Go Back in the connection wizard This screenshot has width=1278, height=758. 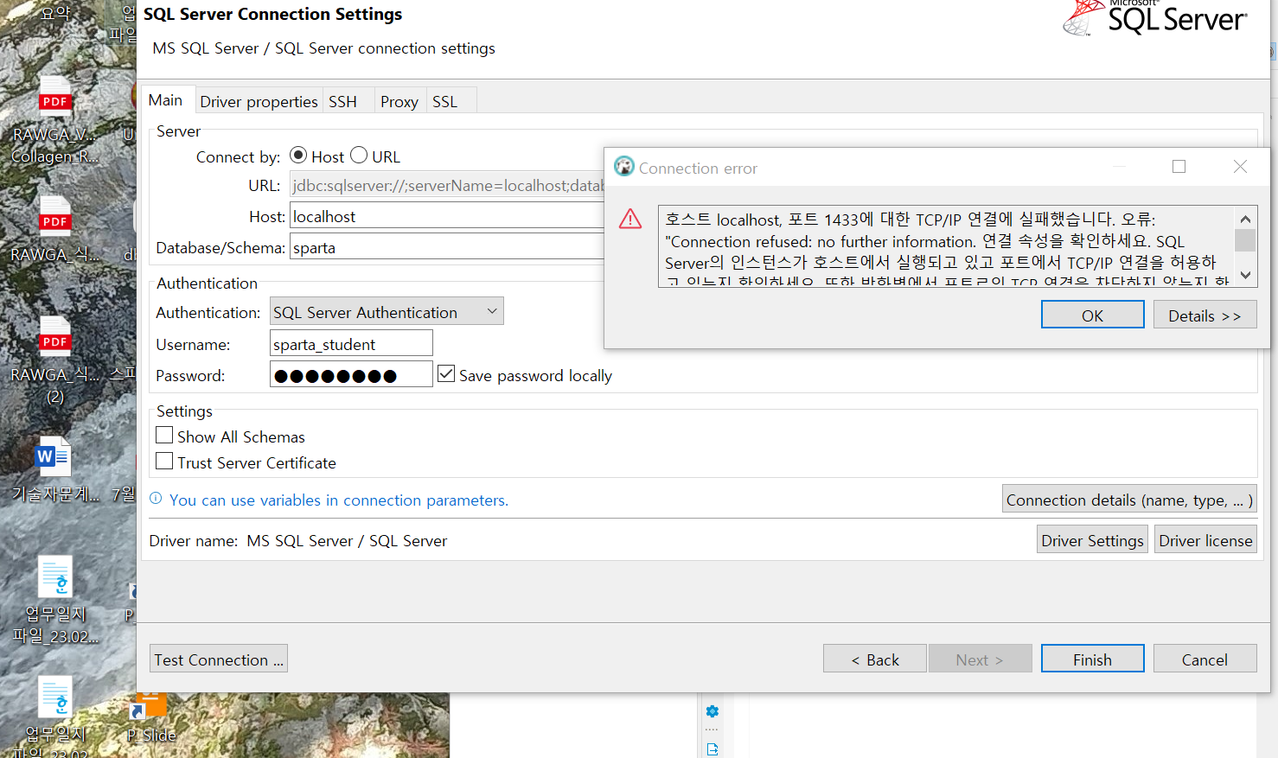pos(875,659)
